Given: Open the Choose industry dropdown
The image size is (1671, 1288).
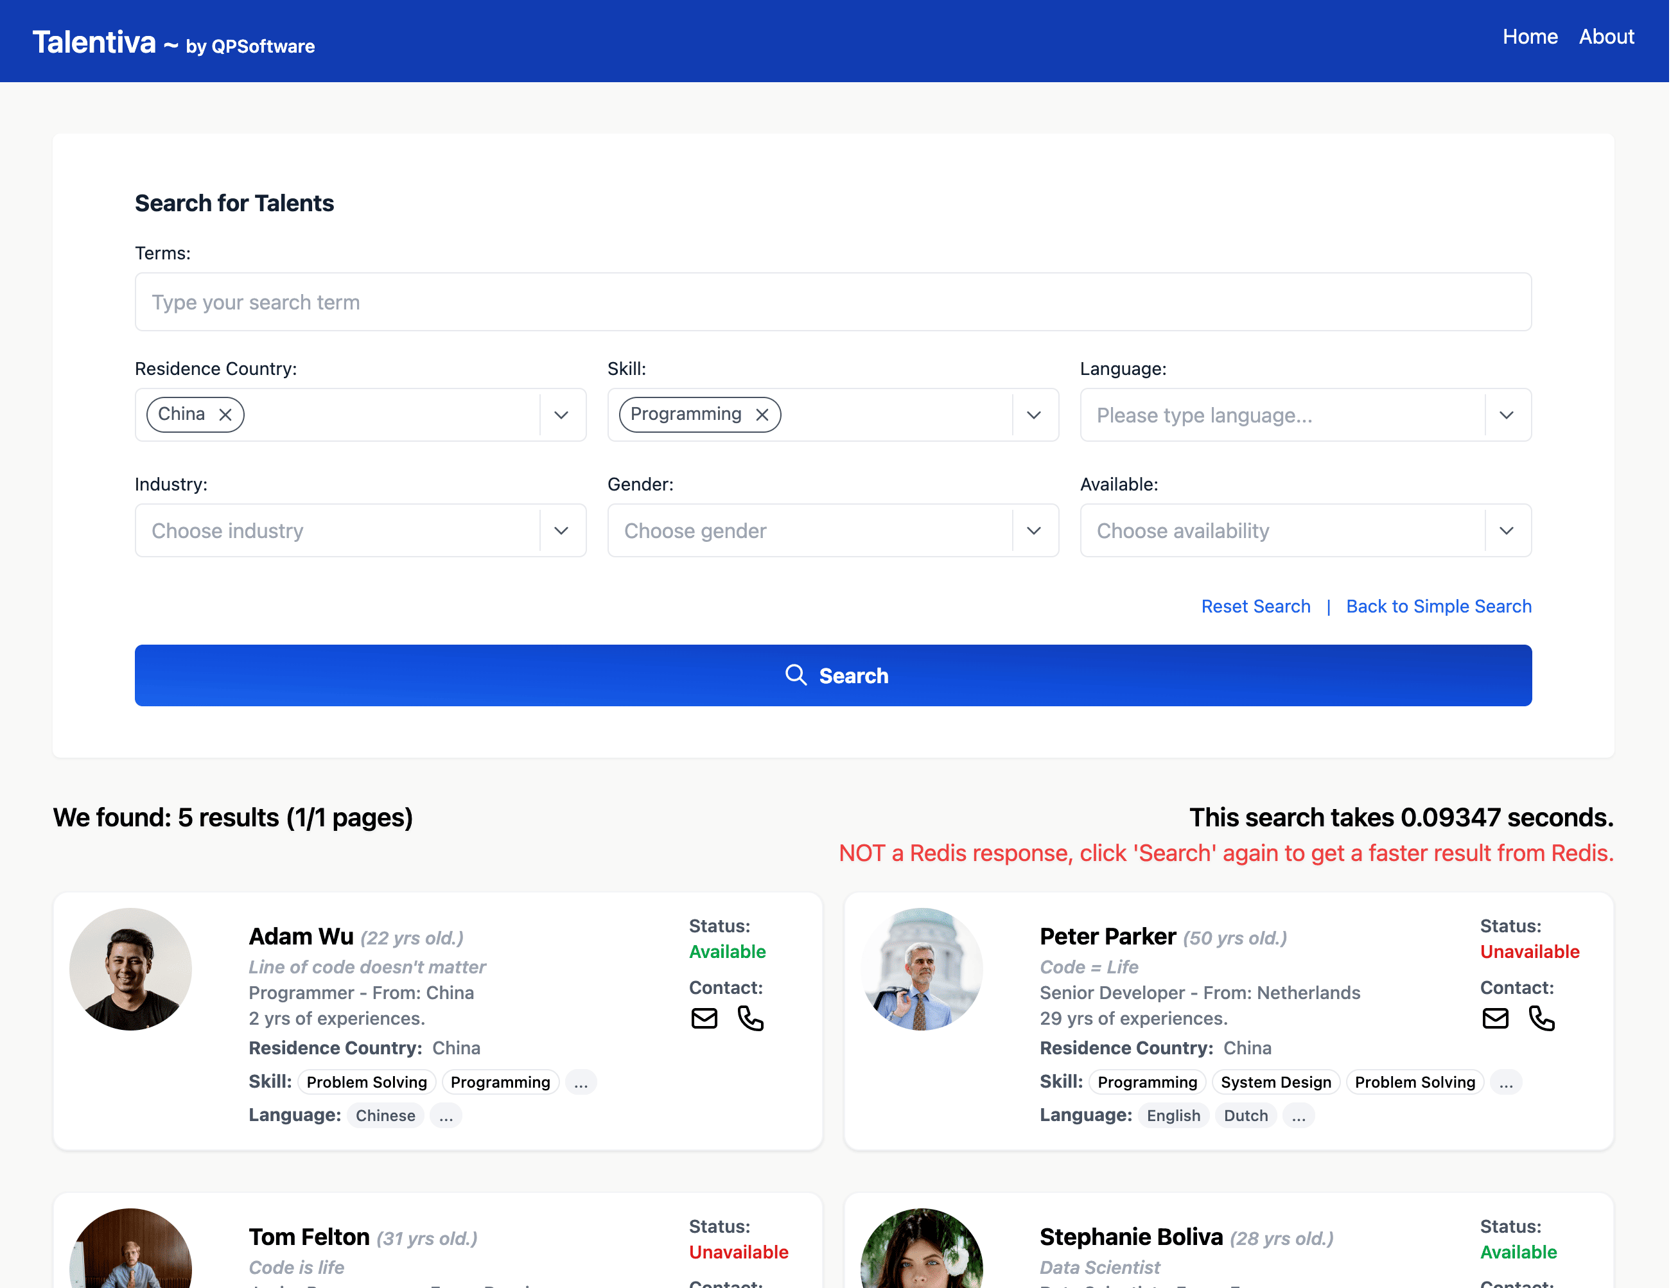Looking at the screenshot, I should pyautogui.click(x=561, y=530).
